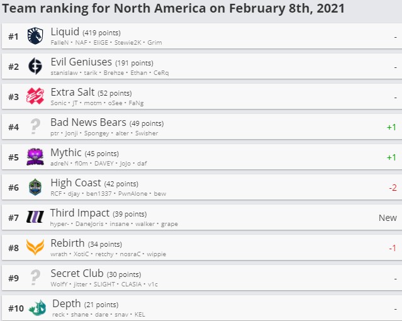Click the Depth teal logo icon
Screen dimensions: 402x321
[x=37, y=308]
